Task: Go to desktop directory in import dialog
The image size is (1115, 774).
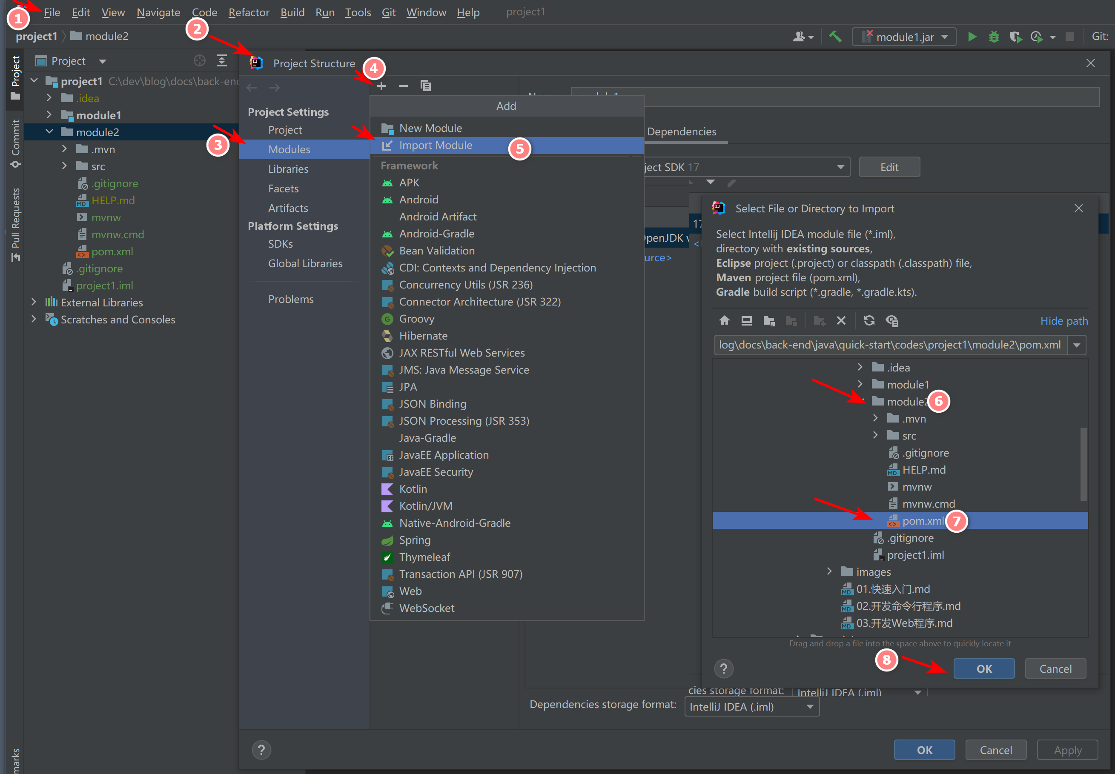Action: [747, 320]
